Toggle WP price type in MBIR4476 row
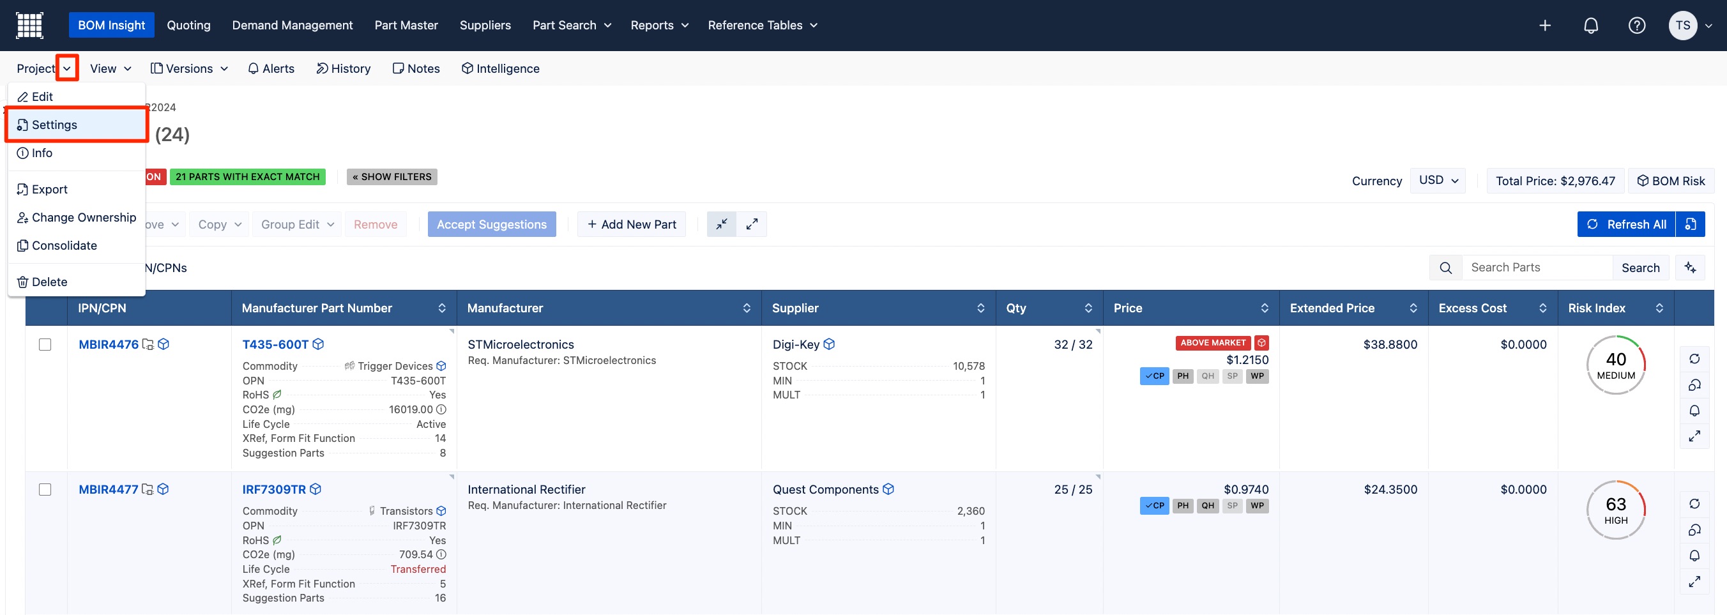The image size is (1727, 615). pos(1257,376)
